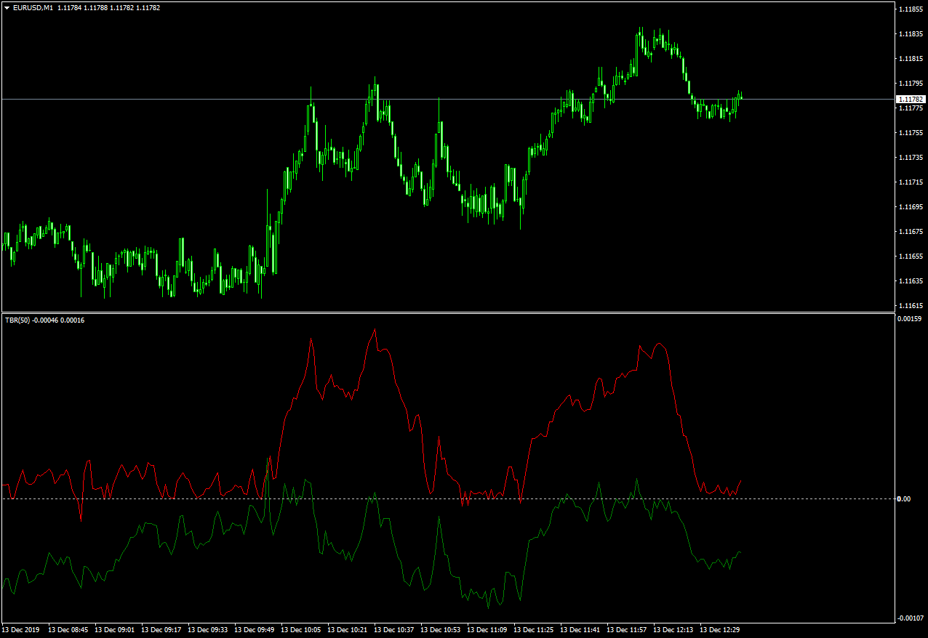Select the current price label 1.11782
928x638 pixels.
pyautogui.click(x=911, y=99)
